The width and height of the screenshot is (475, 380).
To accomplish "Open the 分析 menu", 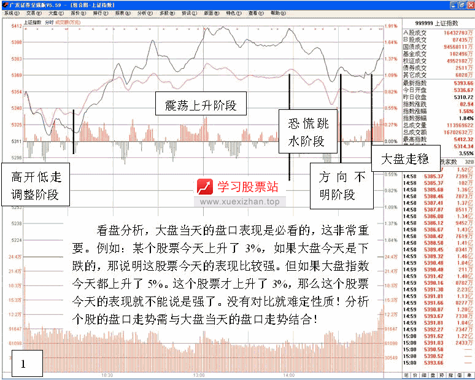I will click(x=145, y=13).
